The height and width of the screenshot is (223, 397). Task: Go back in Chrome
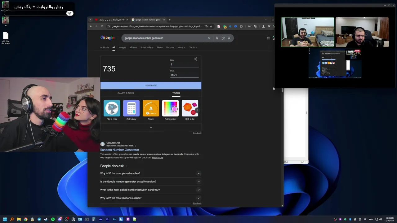[x=91, y=26]
